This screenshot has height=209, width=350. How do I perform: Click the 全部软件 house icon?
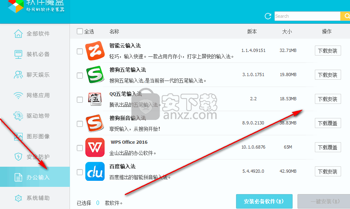coord(18,33)
